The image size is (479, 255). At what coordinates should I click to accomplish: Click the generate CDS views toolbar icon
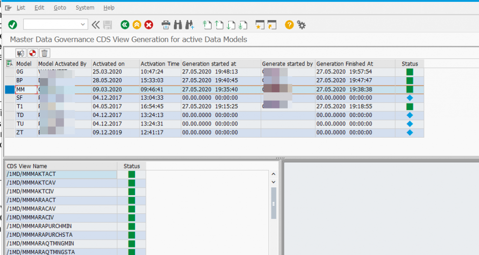coord(21,53)
